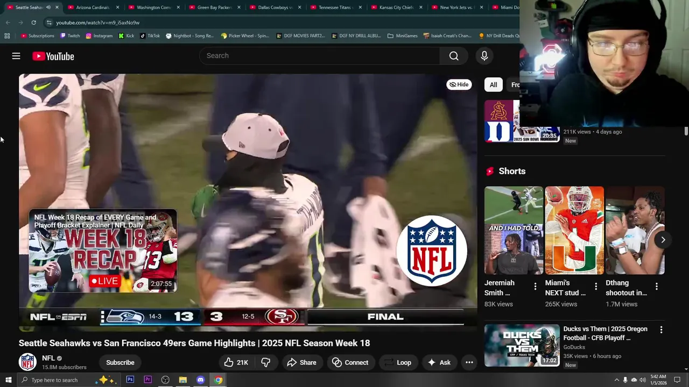The height and width of the screenshot is (387, 689).
Task: Click the Ask button below the video
Action: [x=439, y=362]
